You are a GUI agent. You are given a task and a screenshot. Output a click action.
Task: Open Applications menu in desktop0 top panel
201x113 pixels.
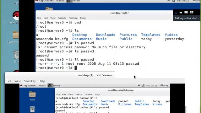click(30, 86)
